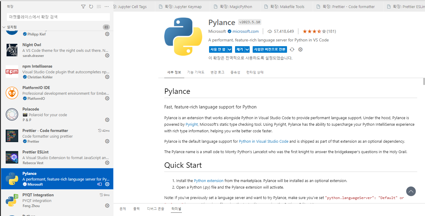
Task: Select PYQT Integration extension row
Action: 57,200
